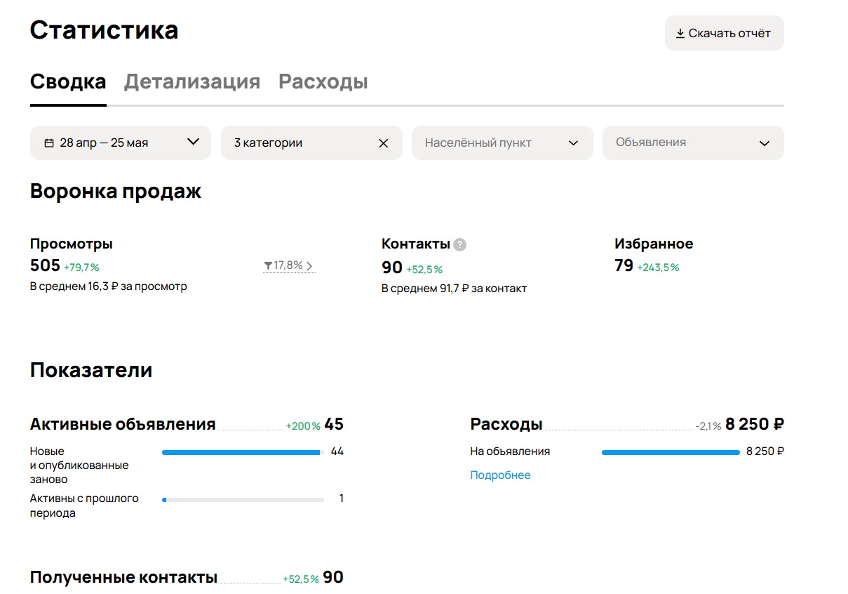The image size is (848, 594).
Task: Click the Избранное value 79
Action: pyautogui.click(x=624, y=265)
